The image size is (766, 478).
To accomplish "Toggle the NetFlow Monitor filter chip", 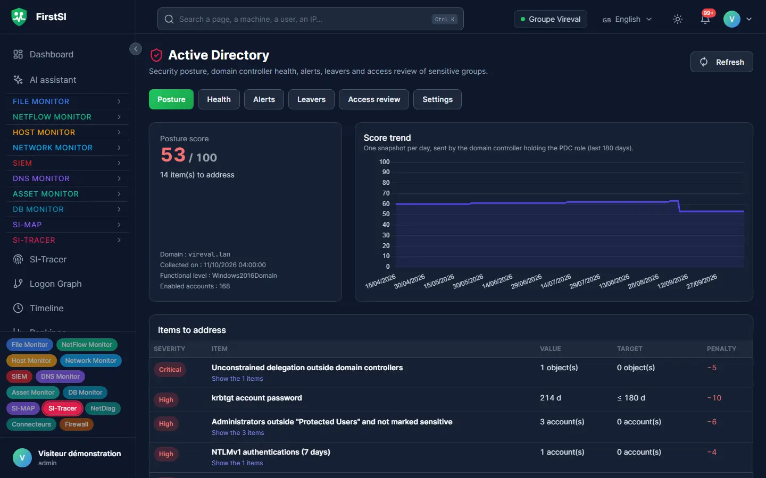I will [87, 345].
